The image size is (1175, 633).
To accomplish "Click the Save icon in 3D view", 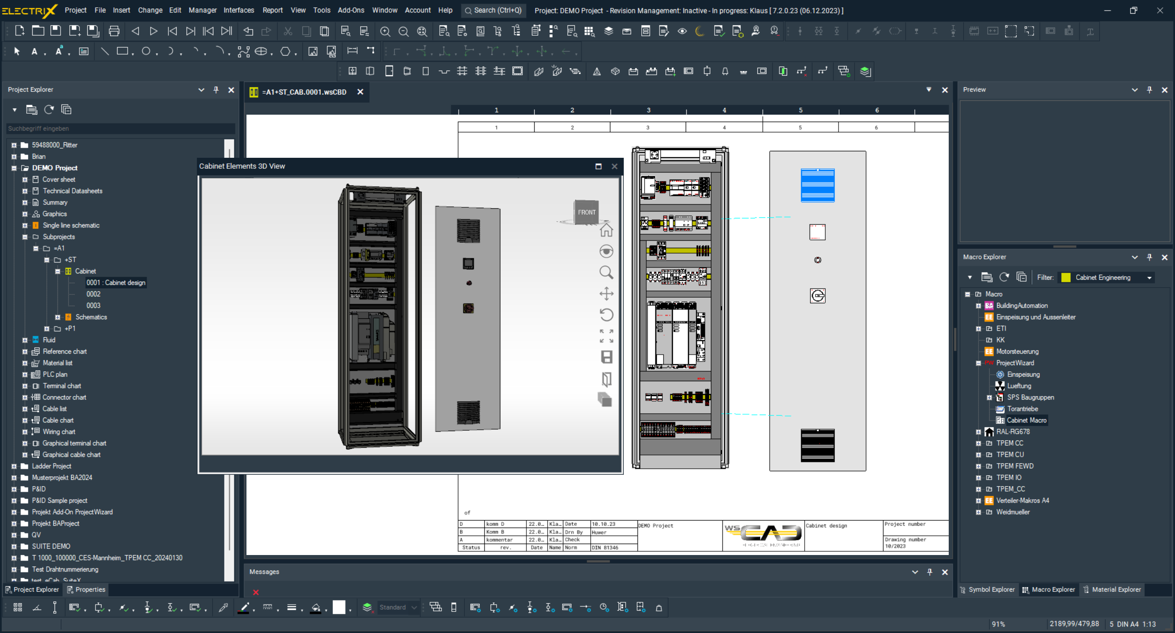I will click(x=606, y=357).
